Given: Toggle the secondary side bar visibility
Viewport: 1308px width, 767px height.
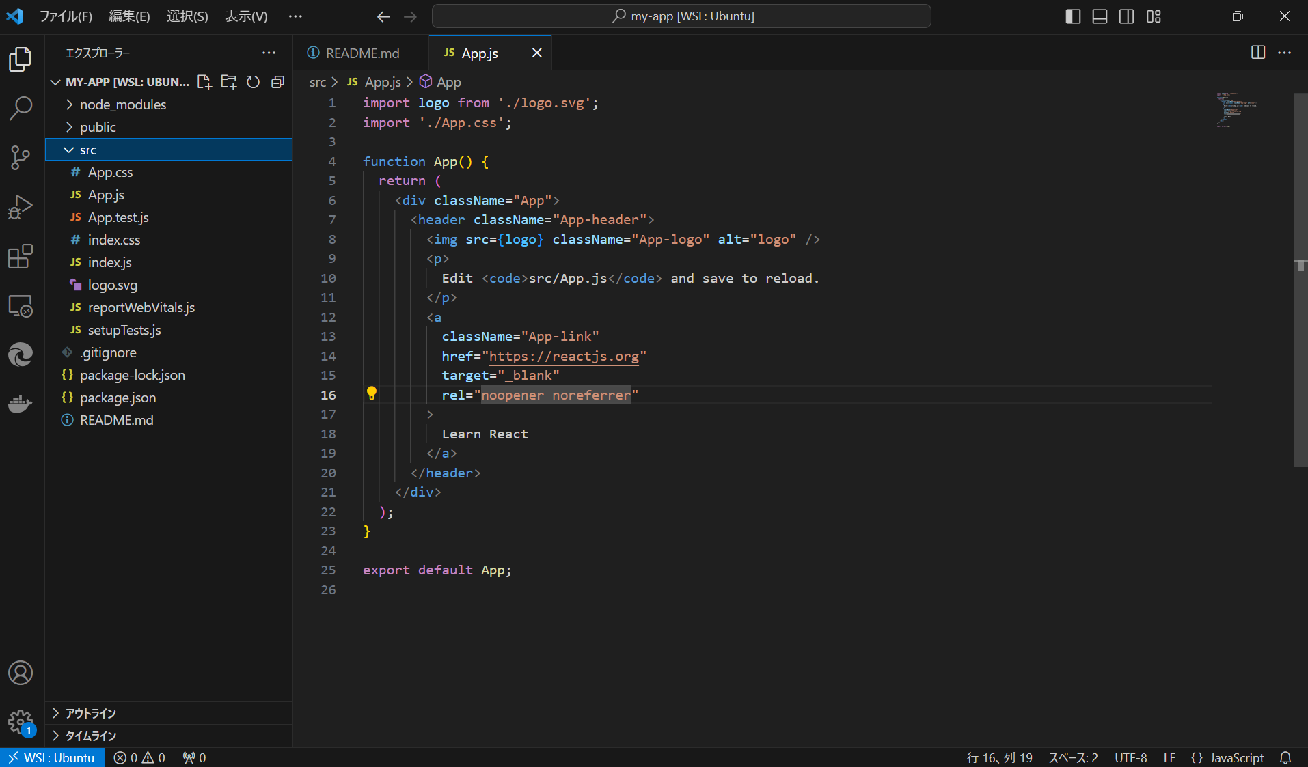Looking at the screenshot, I should pos(1126,16).
